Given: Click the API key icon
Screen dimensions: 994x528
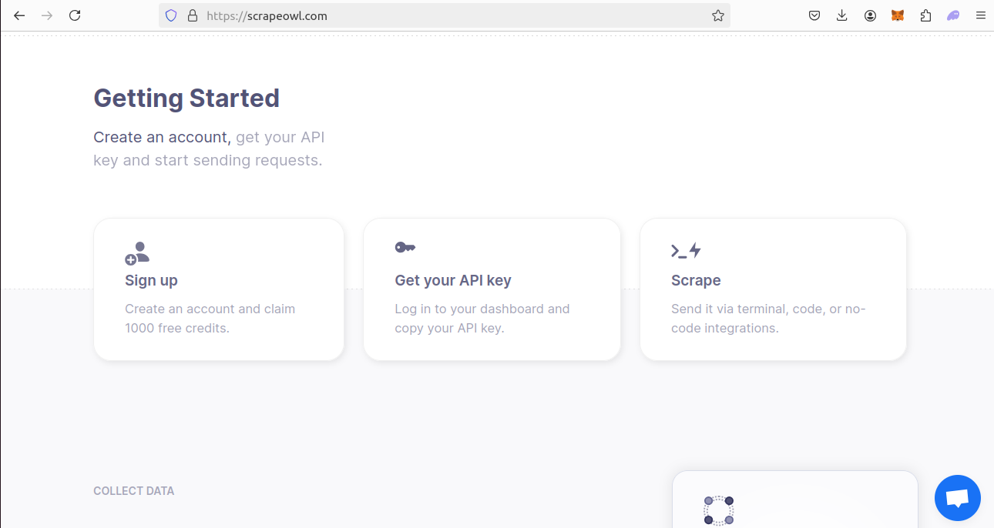Looking at the screenshot, I should pos(405,247).
